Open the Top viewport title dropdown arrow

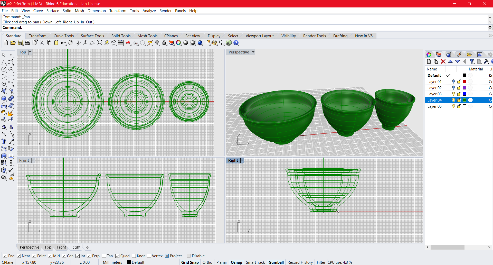pos(30,52)
